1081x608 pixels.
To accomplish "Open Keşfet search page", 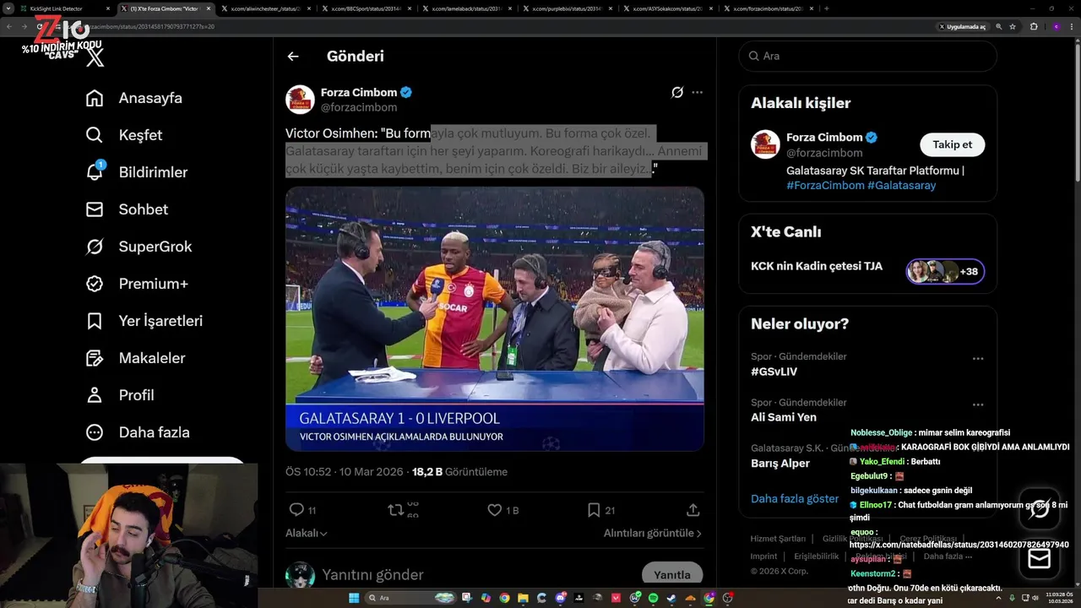I will coord(124,135).
